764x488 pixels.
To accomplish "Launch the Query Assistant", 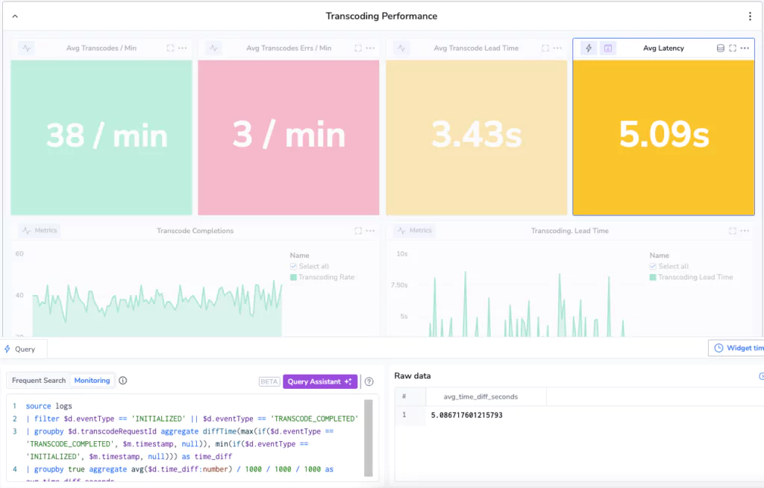I will point(319,381).
